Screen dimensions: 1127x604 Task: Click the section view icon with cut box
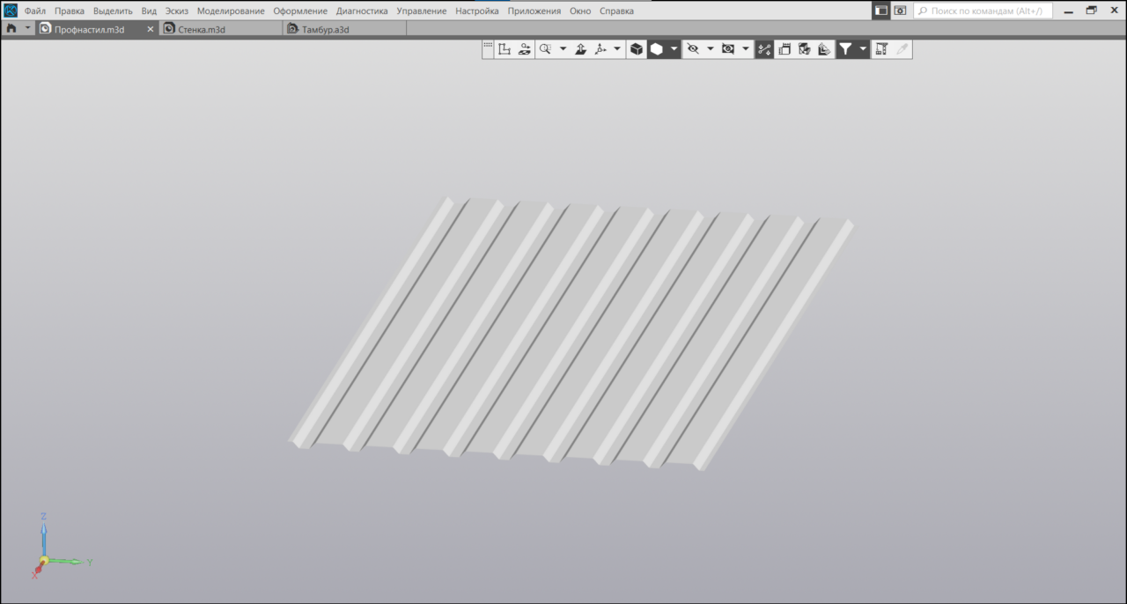click(x=805, y=49)
